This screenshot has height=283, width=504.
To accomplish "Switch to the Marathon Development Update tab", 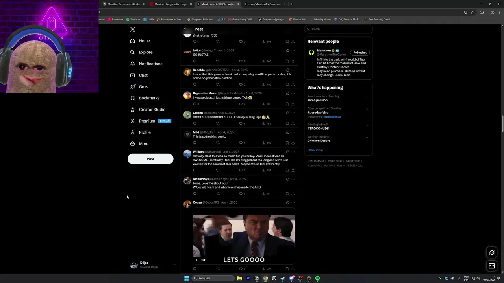I will pyautogui.click(x=124, y=4).
